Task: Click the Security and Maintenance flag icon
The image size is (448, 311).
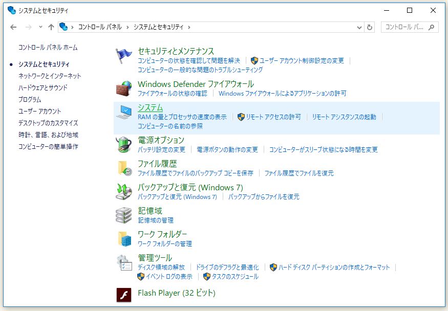Action: click(124, 56)
